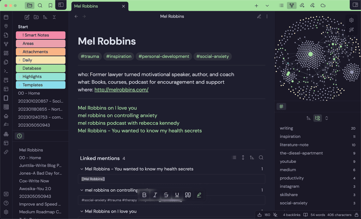Click the tag filter # button under graph
This screenshot has height=219, width=361.
pyautogui.click(x=281, y=106)
